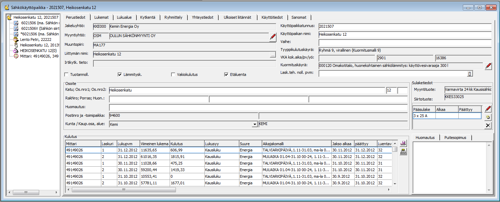This screenshot has width=500, height=202.
Task: Open the date picker for Lask.teh. noll. pvm
Action: pyautogui.click(x=470, y=73)
